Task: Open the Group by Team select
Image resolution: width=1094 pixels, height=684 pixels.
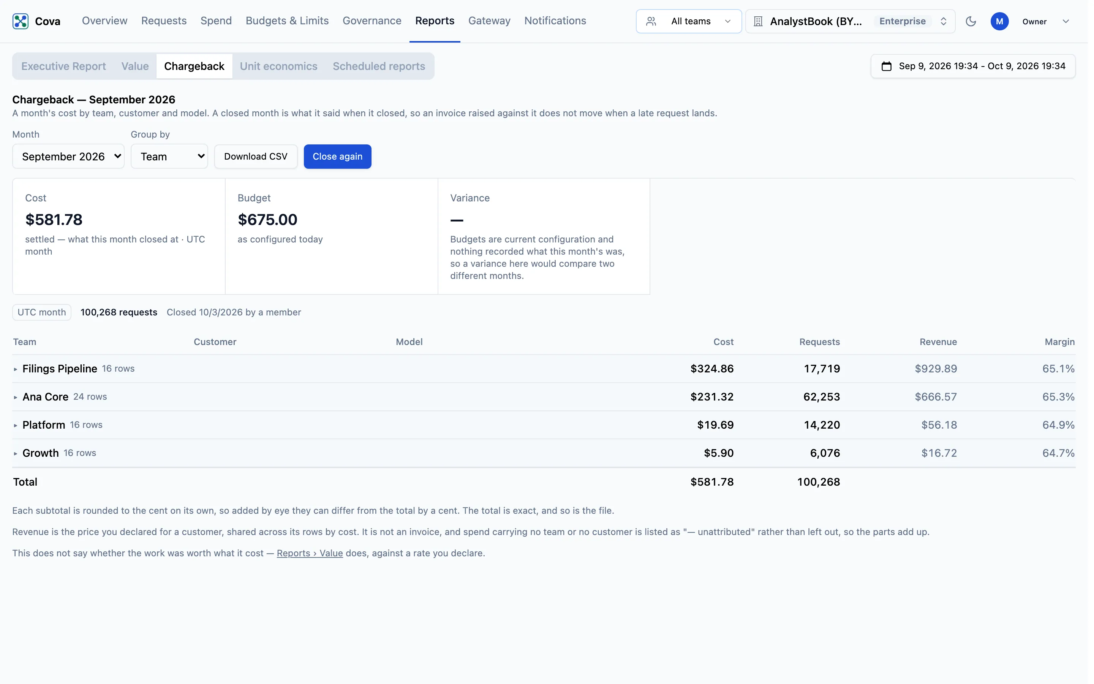Action: 169,157
